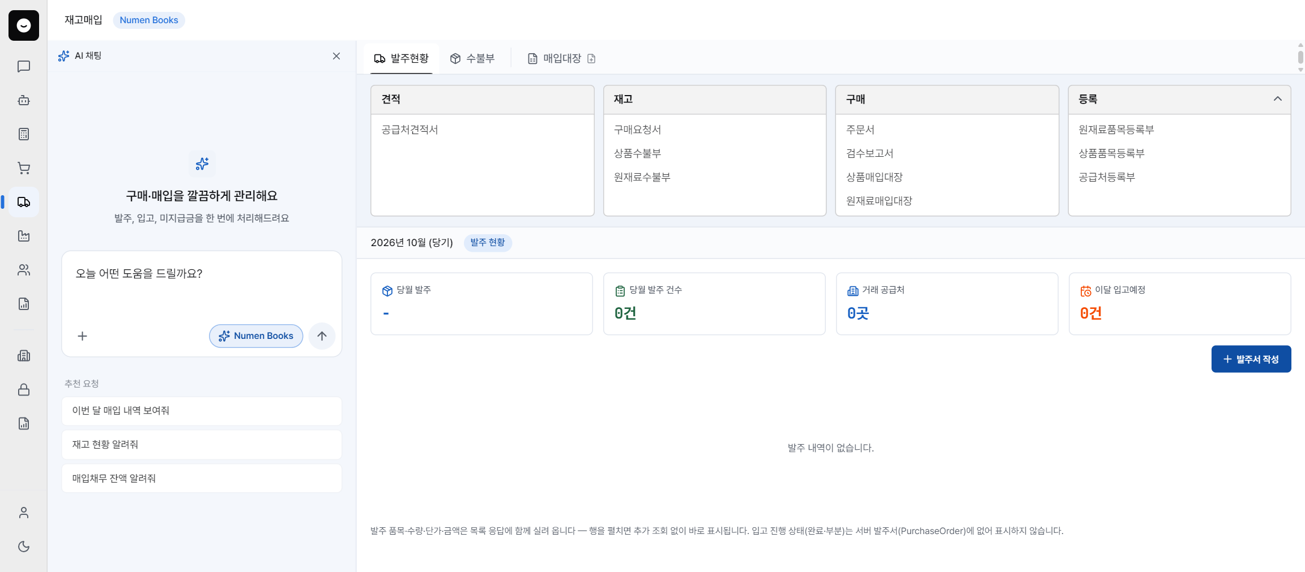Select suggestion 매입채무 잔액 알려줘
The width and height of the screenshot is (1305, 572).
click(x=202, y=479)
